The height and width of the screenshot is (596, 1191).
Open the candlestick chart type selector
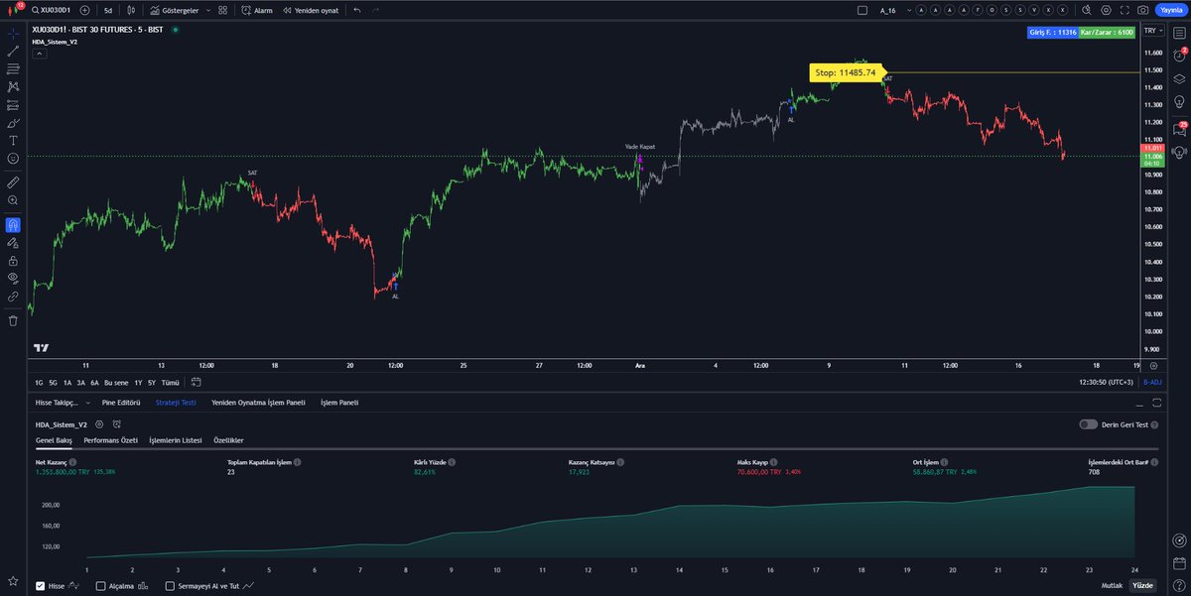(x=132, y=10)
